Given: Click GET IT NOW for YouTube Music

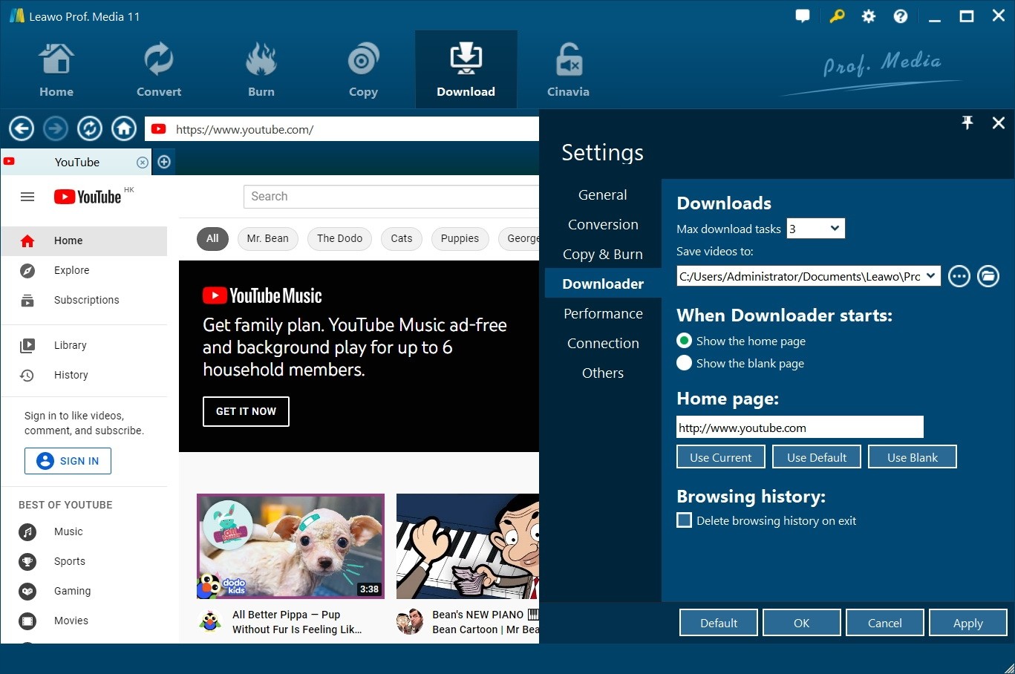Looking at the screenshot, I should click(x=246, y=411).
